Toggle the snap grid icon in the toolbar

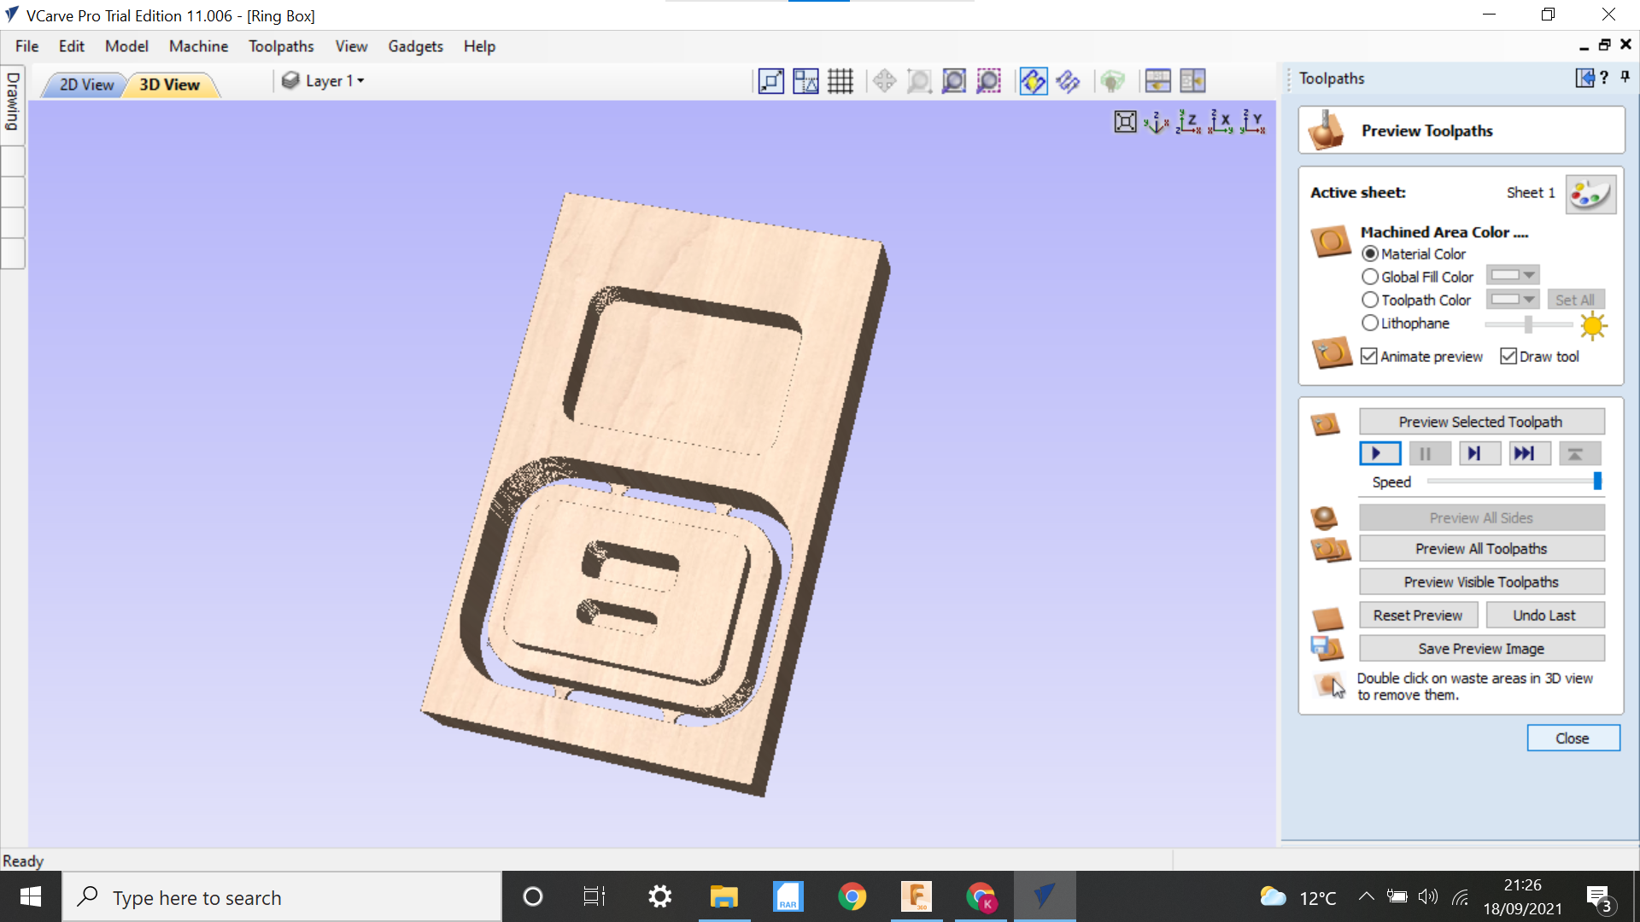841,80
